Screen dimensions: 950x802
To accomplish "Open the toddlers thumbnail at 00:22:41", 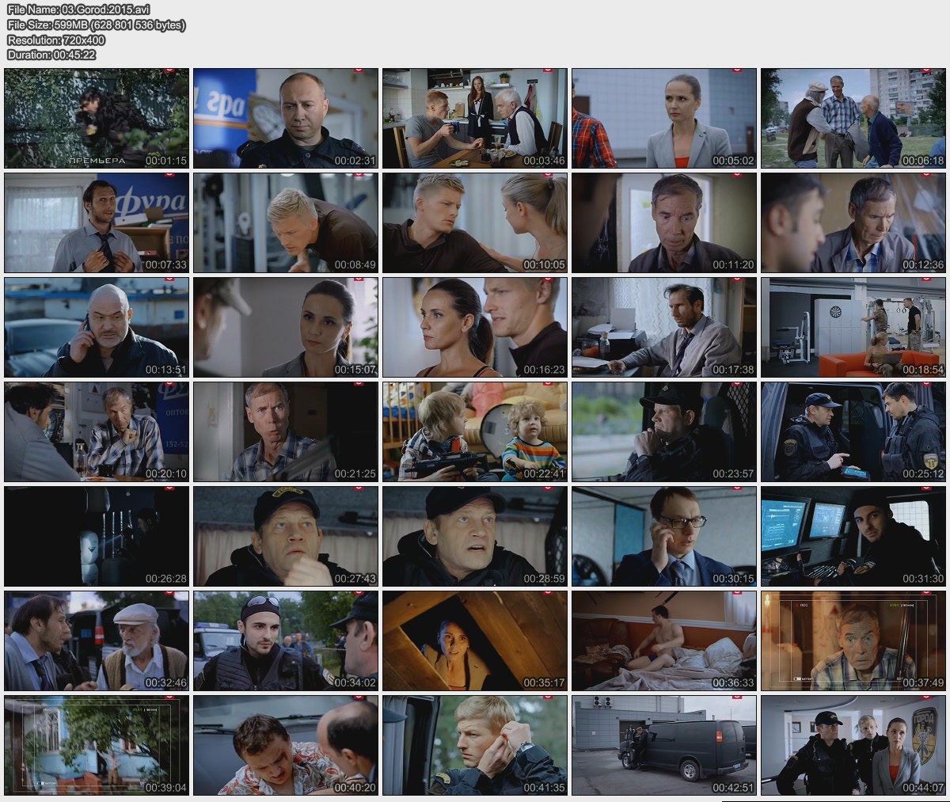I will (x=475, y=431).
